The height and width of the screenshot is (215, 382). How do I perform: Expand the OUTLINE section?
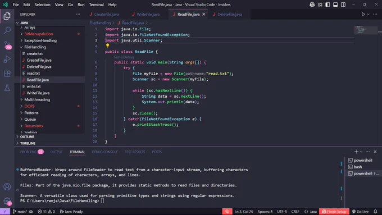point(50,137)
